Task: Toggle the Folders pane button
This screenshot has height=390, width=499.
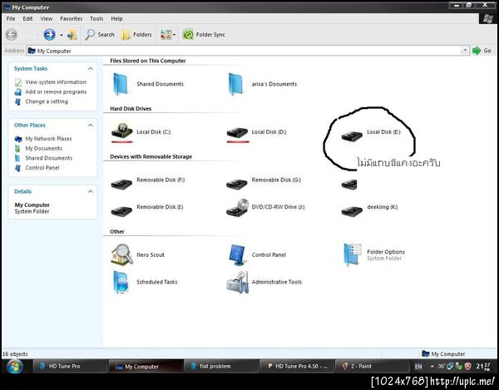Action: tap(136, 34)
